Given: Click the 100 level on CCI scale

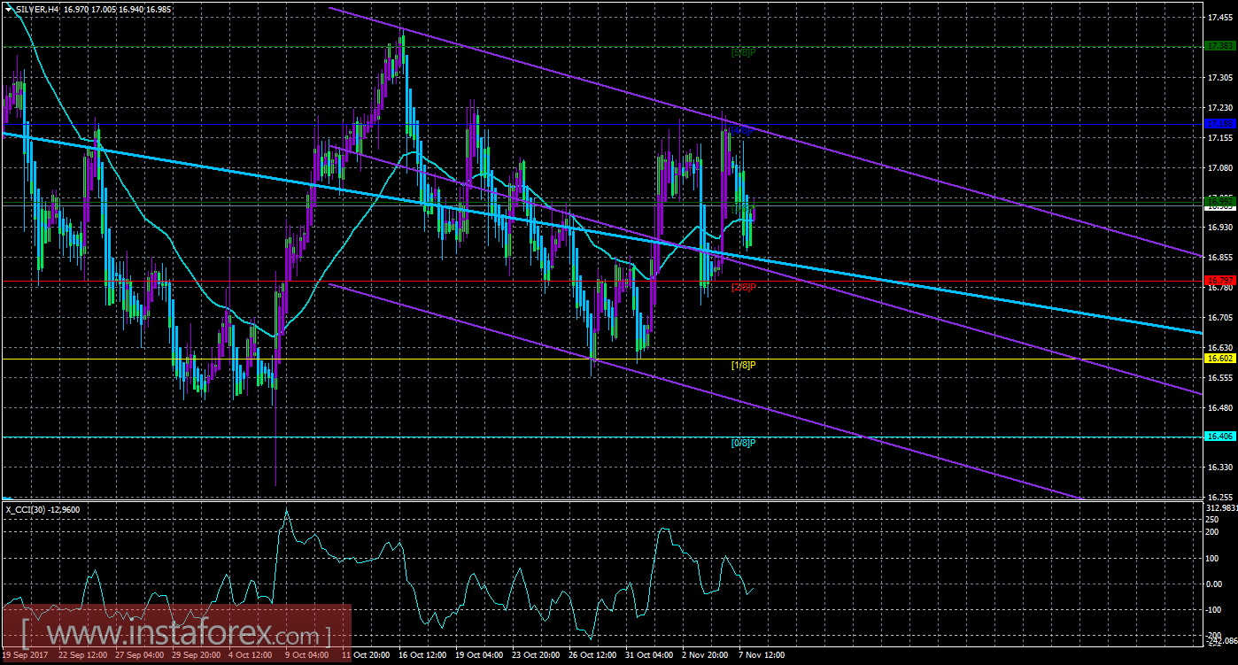Looking at the screenshot, I should click(x=1214, y=558).
